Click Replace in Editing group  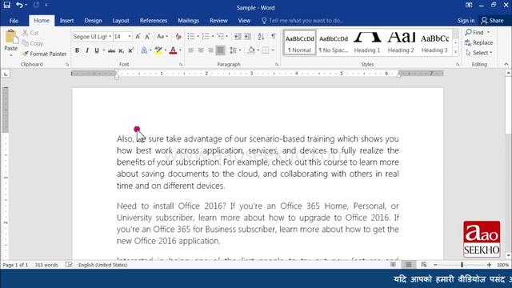pyautogui.click(x=478, y=42)
